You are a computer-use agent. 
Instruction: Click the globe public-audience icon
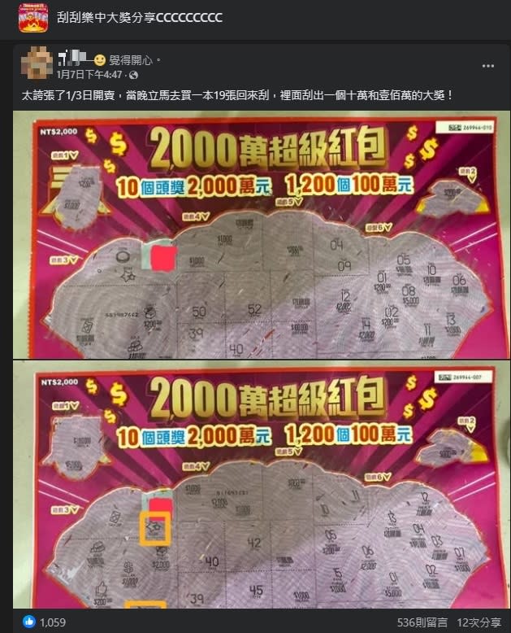coord(134,75)
